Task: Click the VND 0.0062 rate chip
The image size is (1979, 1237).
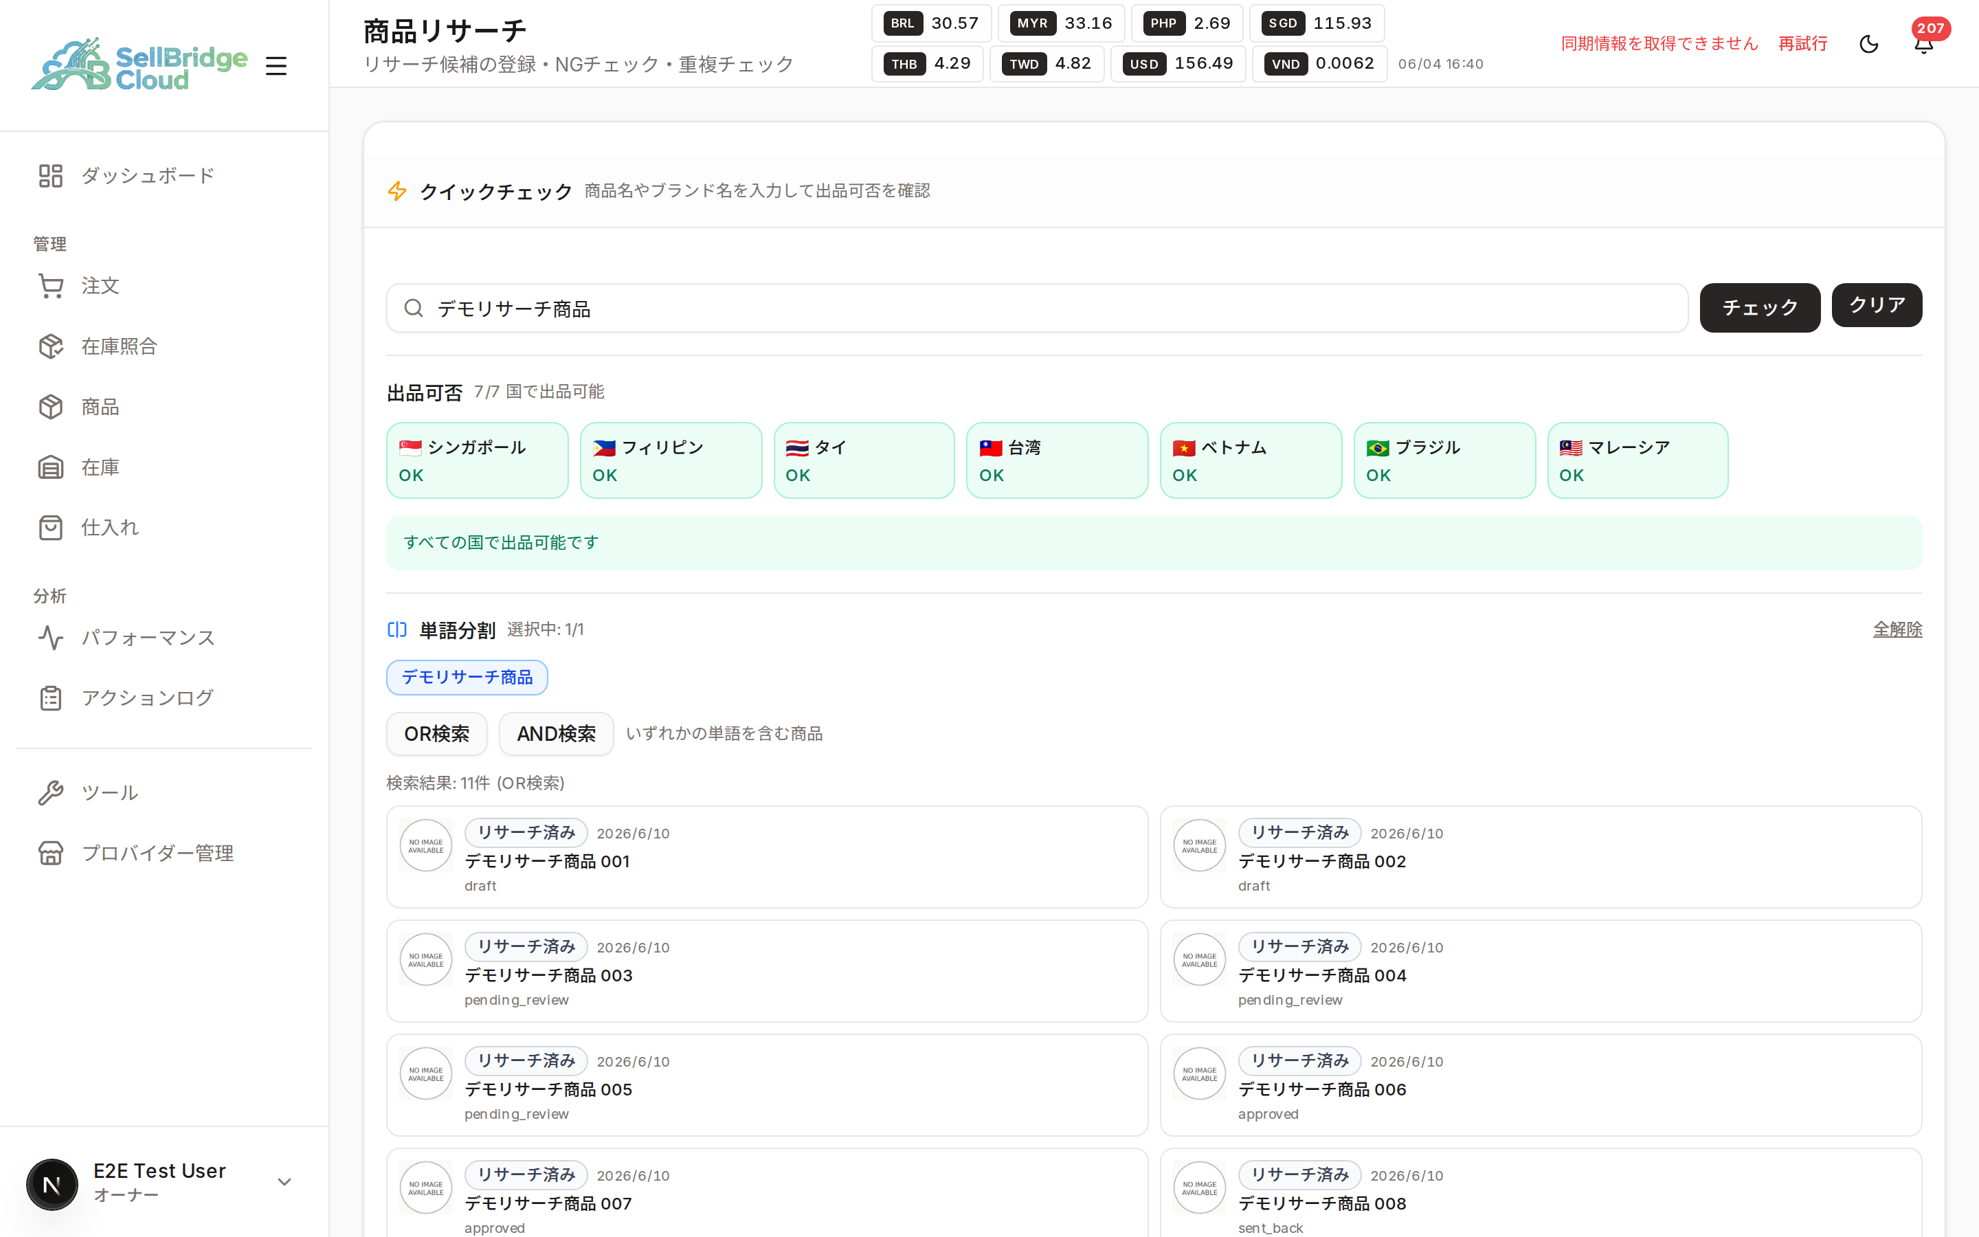Action: [x=1319, y=63]
